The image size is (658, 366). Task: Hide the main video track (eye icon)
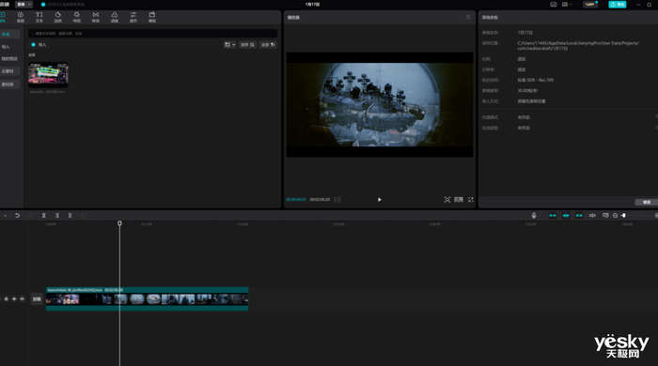(14, 299)
